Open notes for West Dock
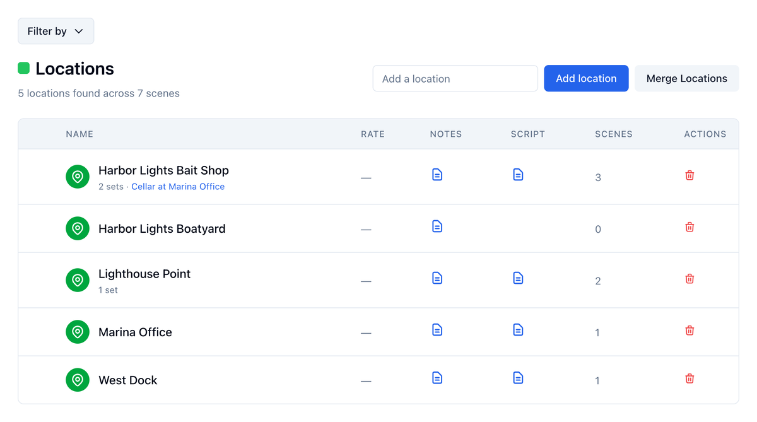 click(x=437, y=378)
